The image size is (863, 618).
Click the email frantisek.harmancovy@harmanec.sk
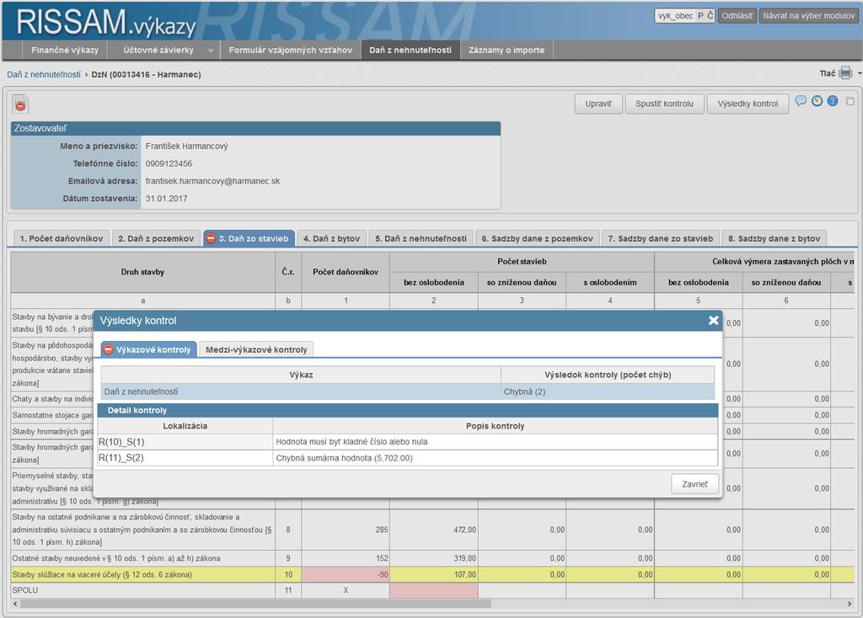pyautogui.click(x=212, y=181)
